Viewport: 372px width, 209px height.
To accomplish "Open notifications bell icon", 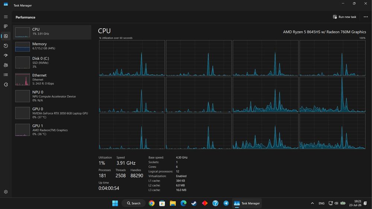I will [x=365, y=203].
